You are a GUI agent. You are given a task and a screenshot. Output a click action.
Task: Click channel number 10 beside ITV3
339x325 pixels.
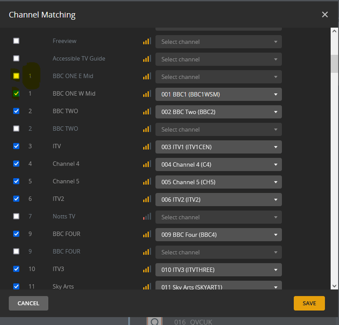point(31,269)
